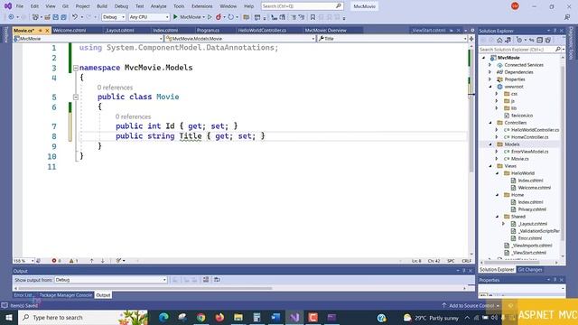Image resolution: width=578 pixels, height=325 pixels.
Task: Select Movie.cs in Solution Explorer
Action: click(x=520, y=159)
